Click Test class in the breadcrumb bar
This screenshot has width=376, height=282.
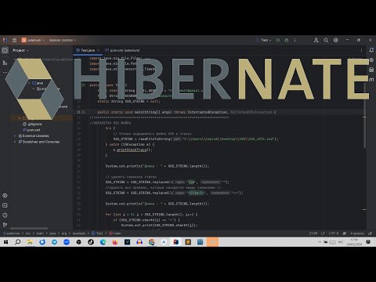tap(97, 233)
